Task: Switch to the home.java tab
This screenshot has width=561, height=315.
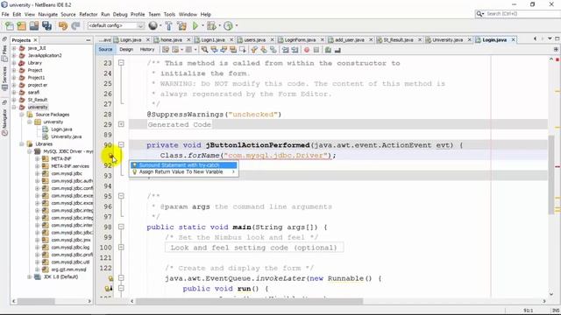Action: pyautogui.click(x=171, y=39)
